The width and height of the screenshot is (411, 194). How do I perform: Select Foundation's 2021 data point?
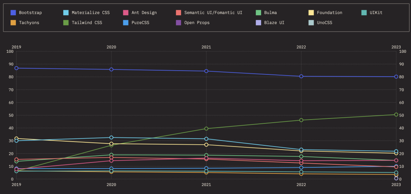click(x=206, y=145)
